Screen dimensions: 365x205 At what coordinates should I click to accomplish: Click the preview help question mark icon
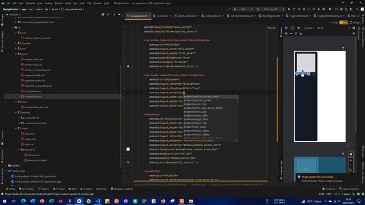pos(354,28)
